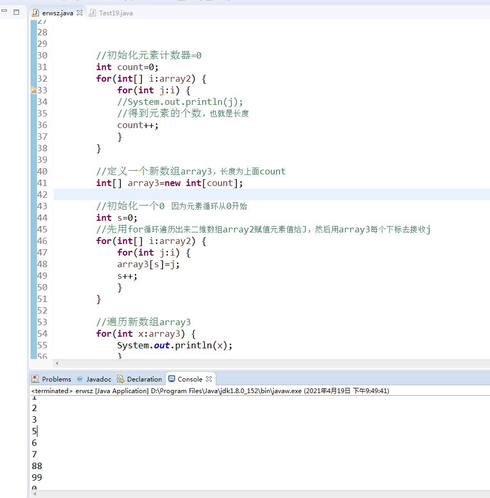490x498 pixels.
Task: Close the Console view
Action: click(x=209, y=379)
